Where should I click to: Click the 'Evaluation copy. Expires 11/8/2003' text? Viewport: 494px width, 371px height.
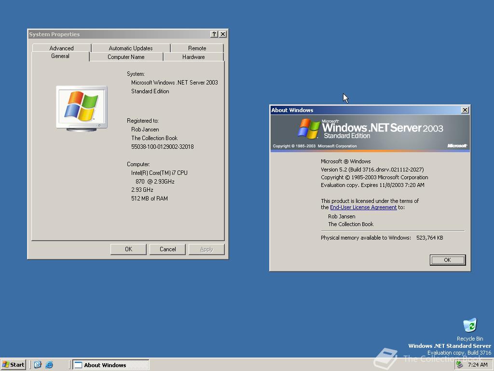click(x=372, y=185)
